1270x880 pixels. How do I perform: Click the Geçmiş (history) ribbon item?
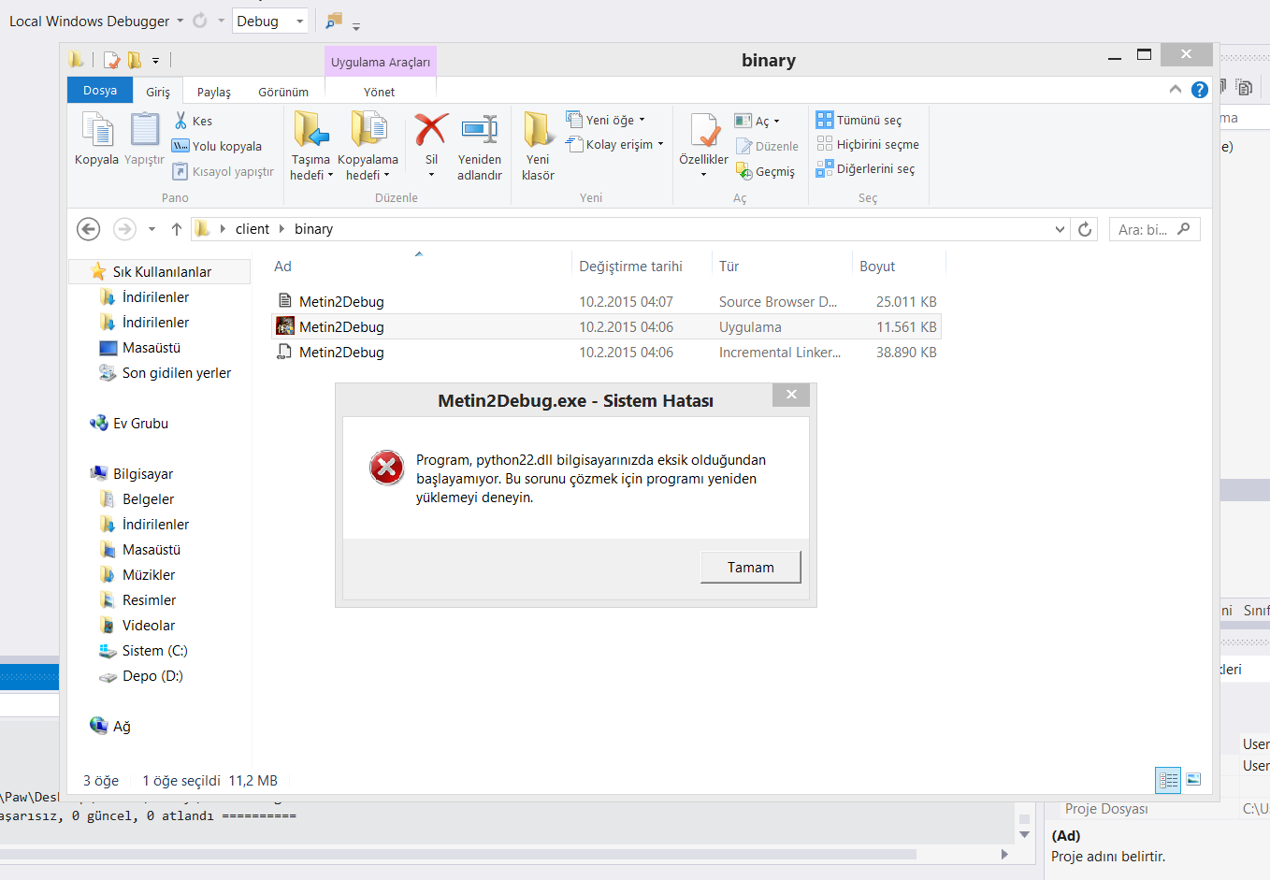point(765,171)
